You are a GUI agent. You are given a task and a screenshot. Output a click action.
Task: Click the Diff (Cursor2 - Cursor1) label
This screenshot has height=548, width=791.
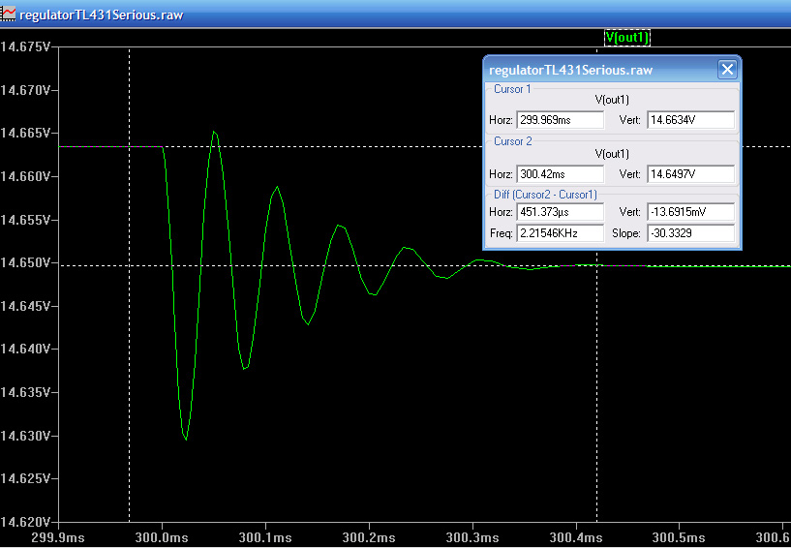coord(545,195)
